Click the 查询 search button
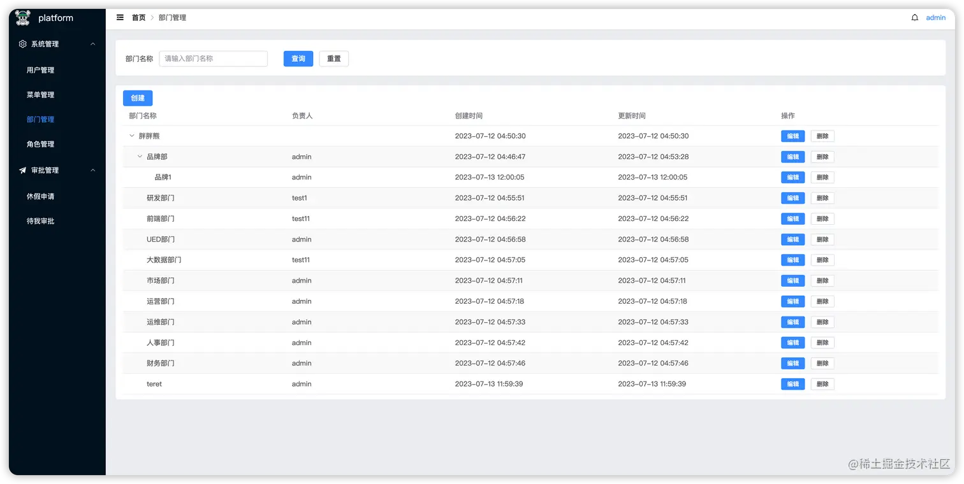Screen dimensions: 964x484 298,59
